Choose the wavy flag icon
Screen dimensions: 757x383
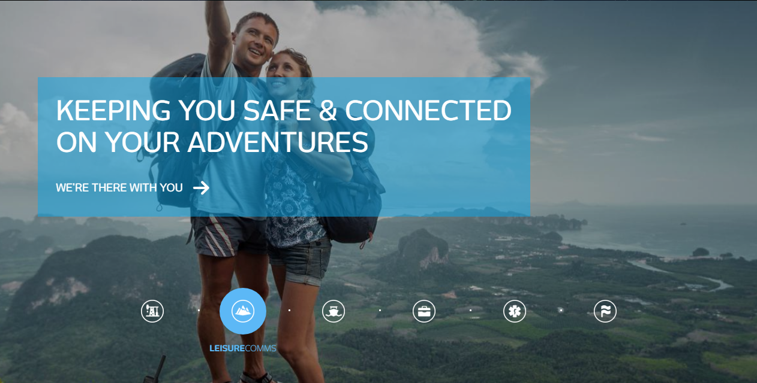click(605, 311)
